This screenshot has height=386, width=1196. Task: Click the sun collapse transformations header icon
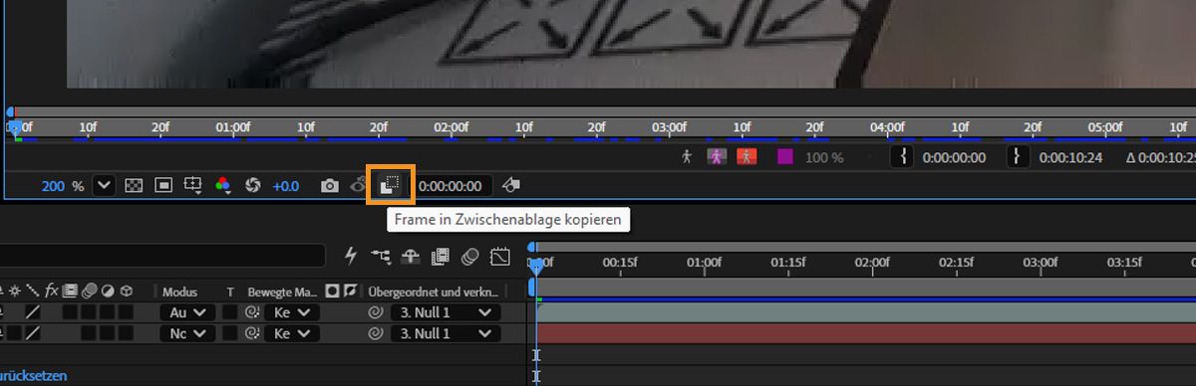tap(15, 291)
